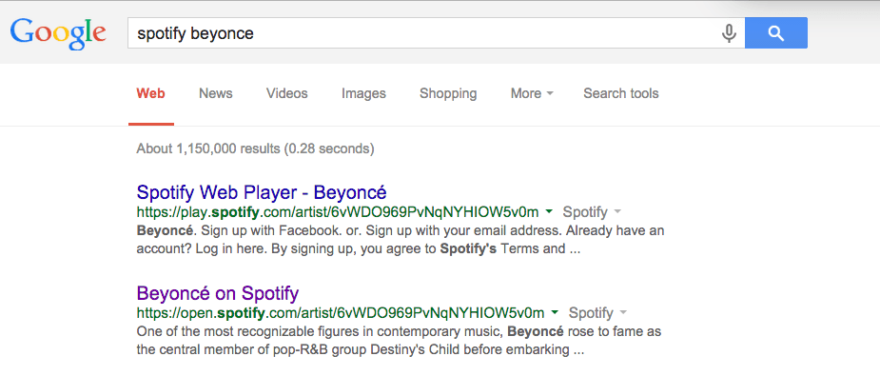Open 'Beyoncé on Spotify' result link
The height and width of the screenshot is (376, 880).
[x=218, y=293]
